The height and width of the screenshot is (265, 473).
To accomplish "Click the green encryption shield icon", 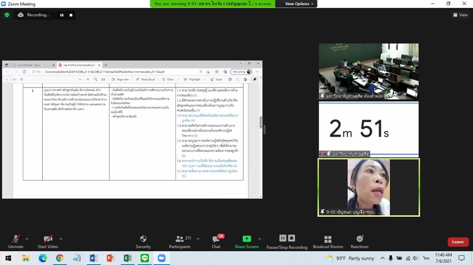I will point(7,15).
